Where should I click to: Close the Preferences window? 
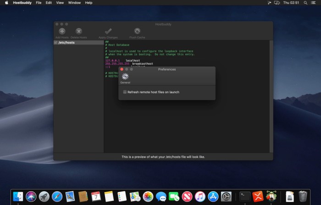pyautogui.click(x=122, y=69)
